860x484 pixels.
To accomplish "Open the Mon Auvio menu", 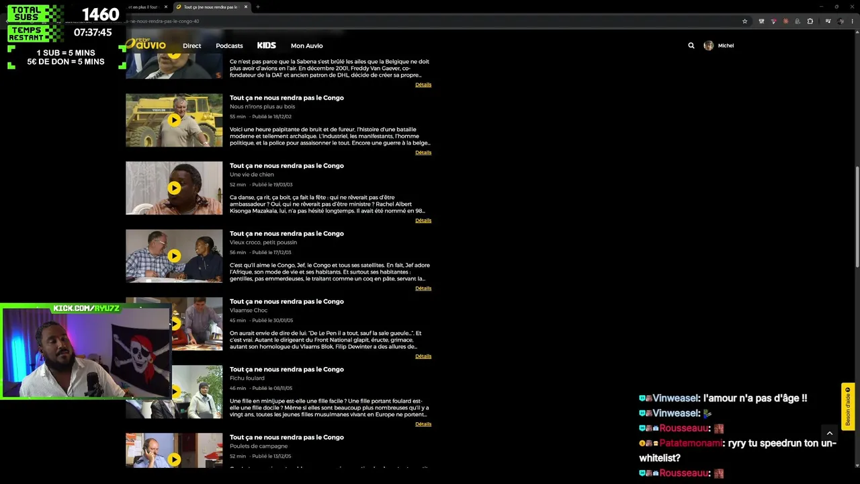I will (306, 46).
